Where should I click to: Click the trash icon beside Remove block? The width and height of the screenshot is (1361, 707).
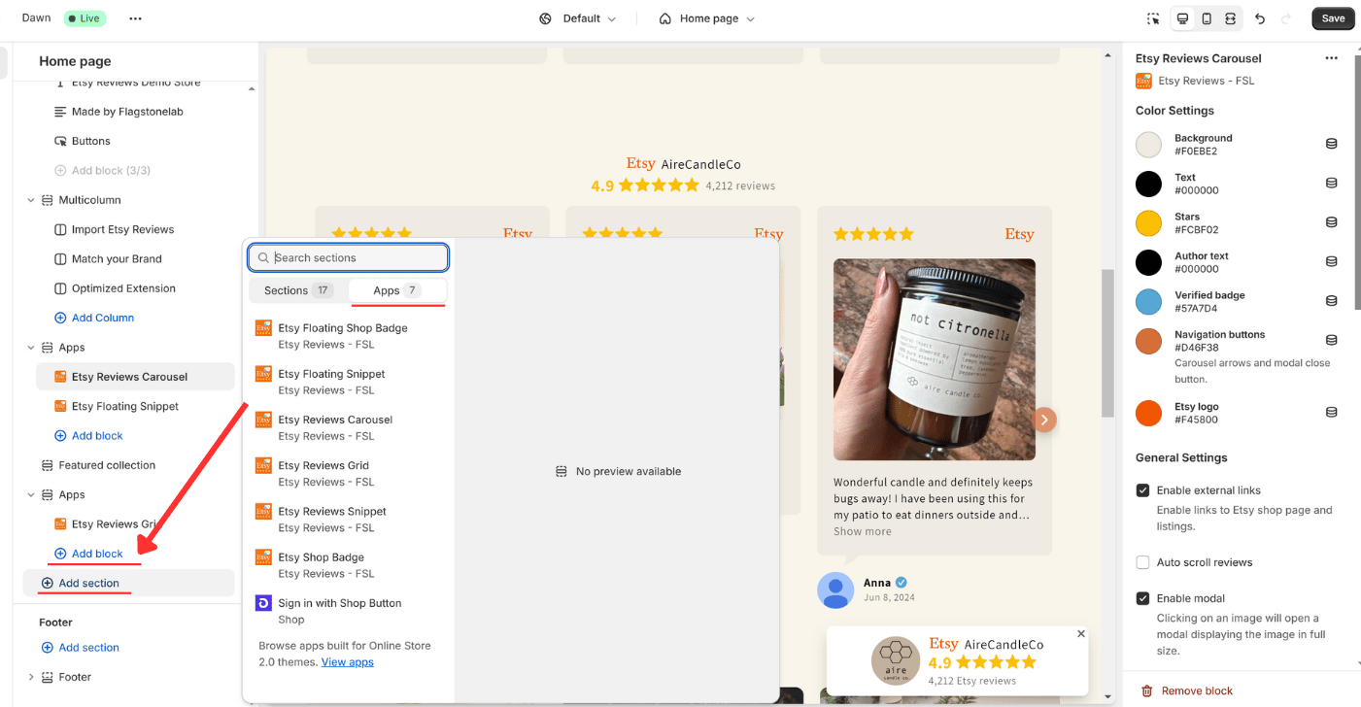1146,690
